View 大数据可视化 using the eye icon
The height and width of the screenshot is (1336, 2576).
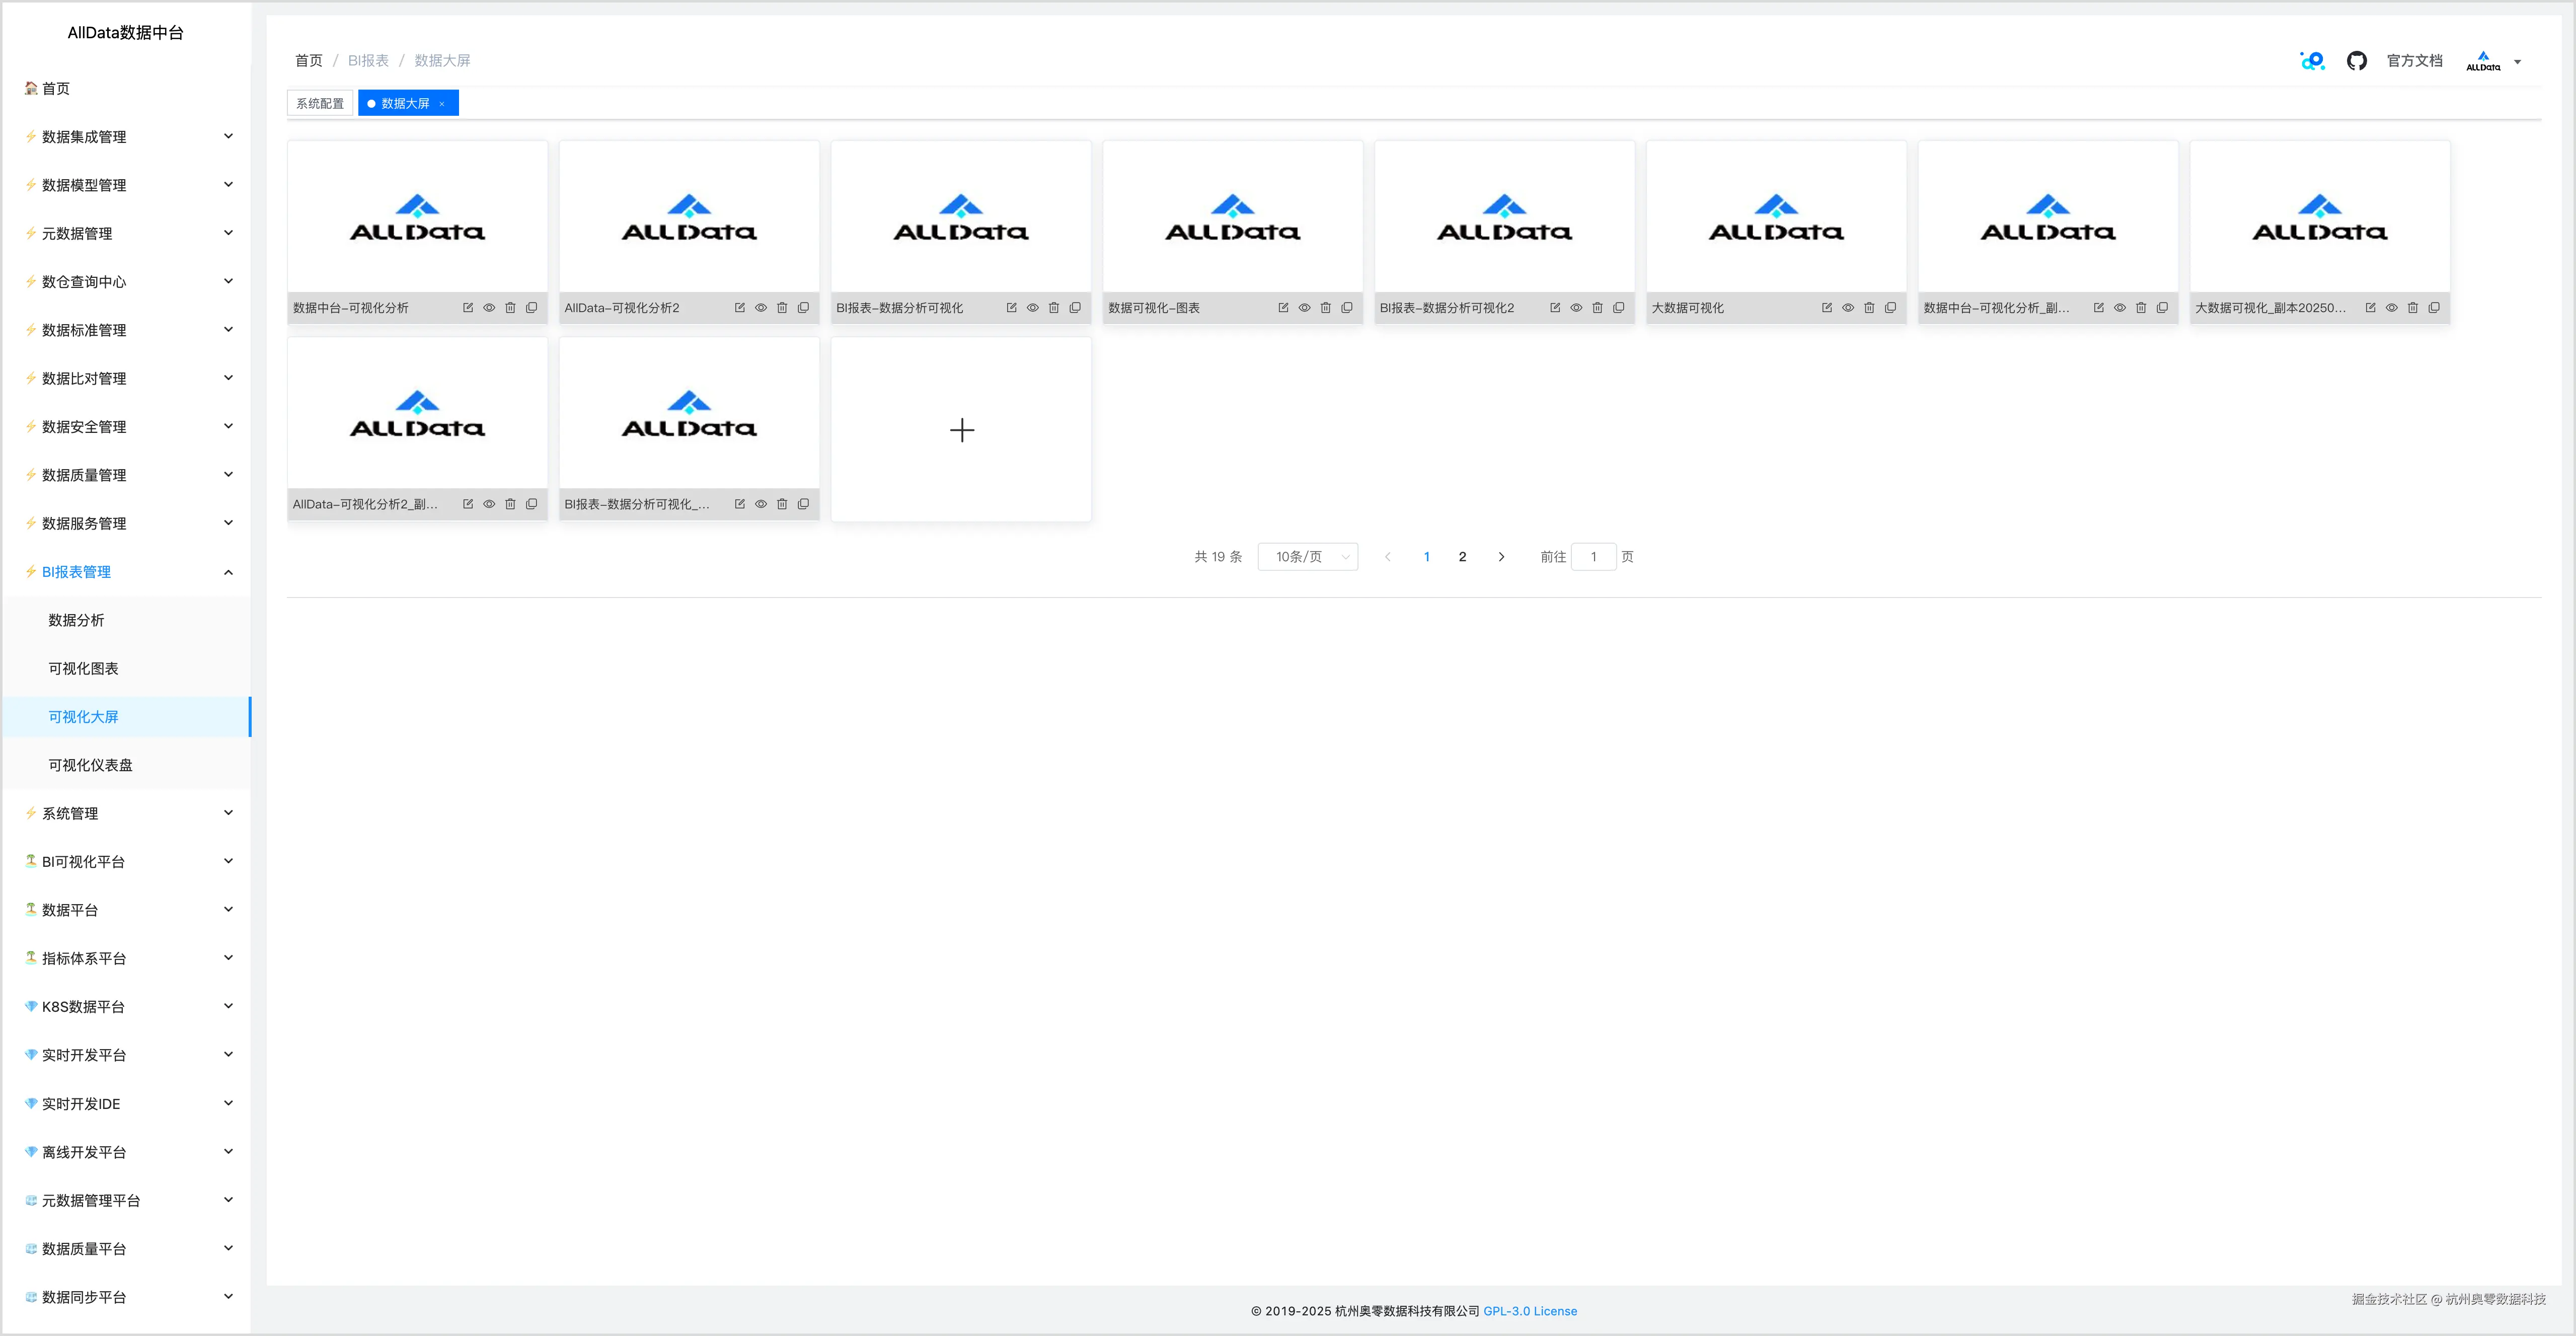[1848, 308]
